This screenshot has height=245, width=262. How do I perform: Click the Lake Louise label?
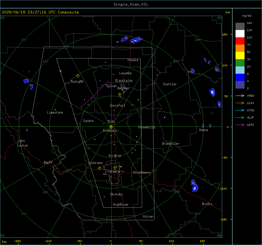pos(22,143)
